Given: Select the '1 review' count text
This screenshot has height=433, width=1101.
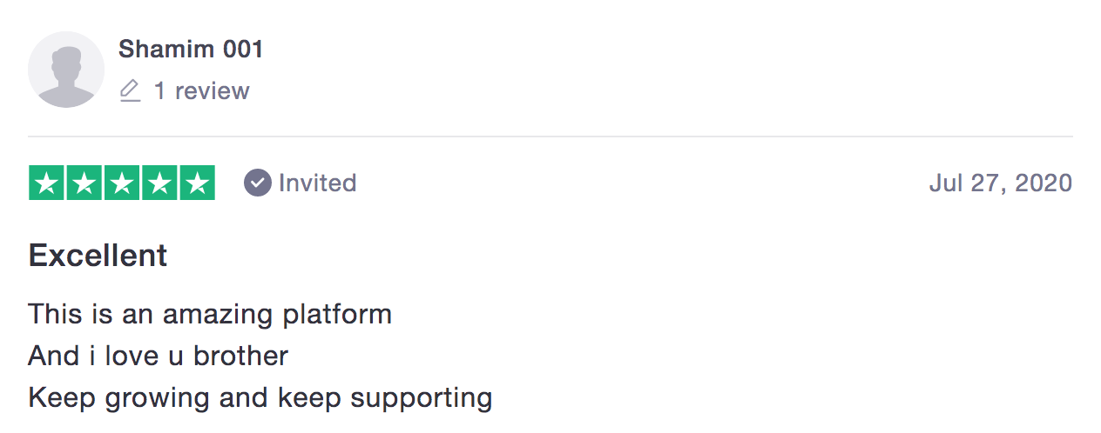Looking at the screenshot, I should coord(202,90).
